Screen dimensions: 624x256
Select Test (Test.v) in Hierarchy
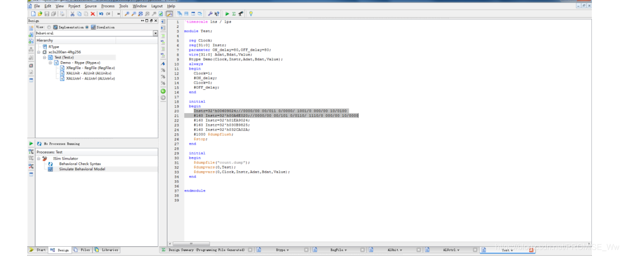[x=65, y=57]
